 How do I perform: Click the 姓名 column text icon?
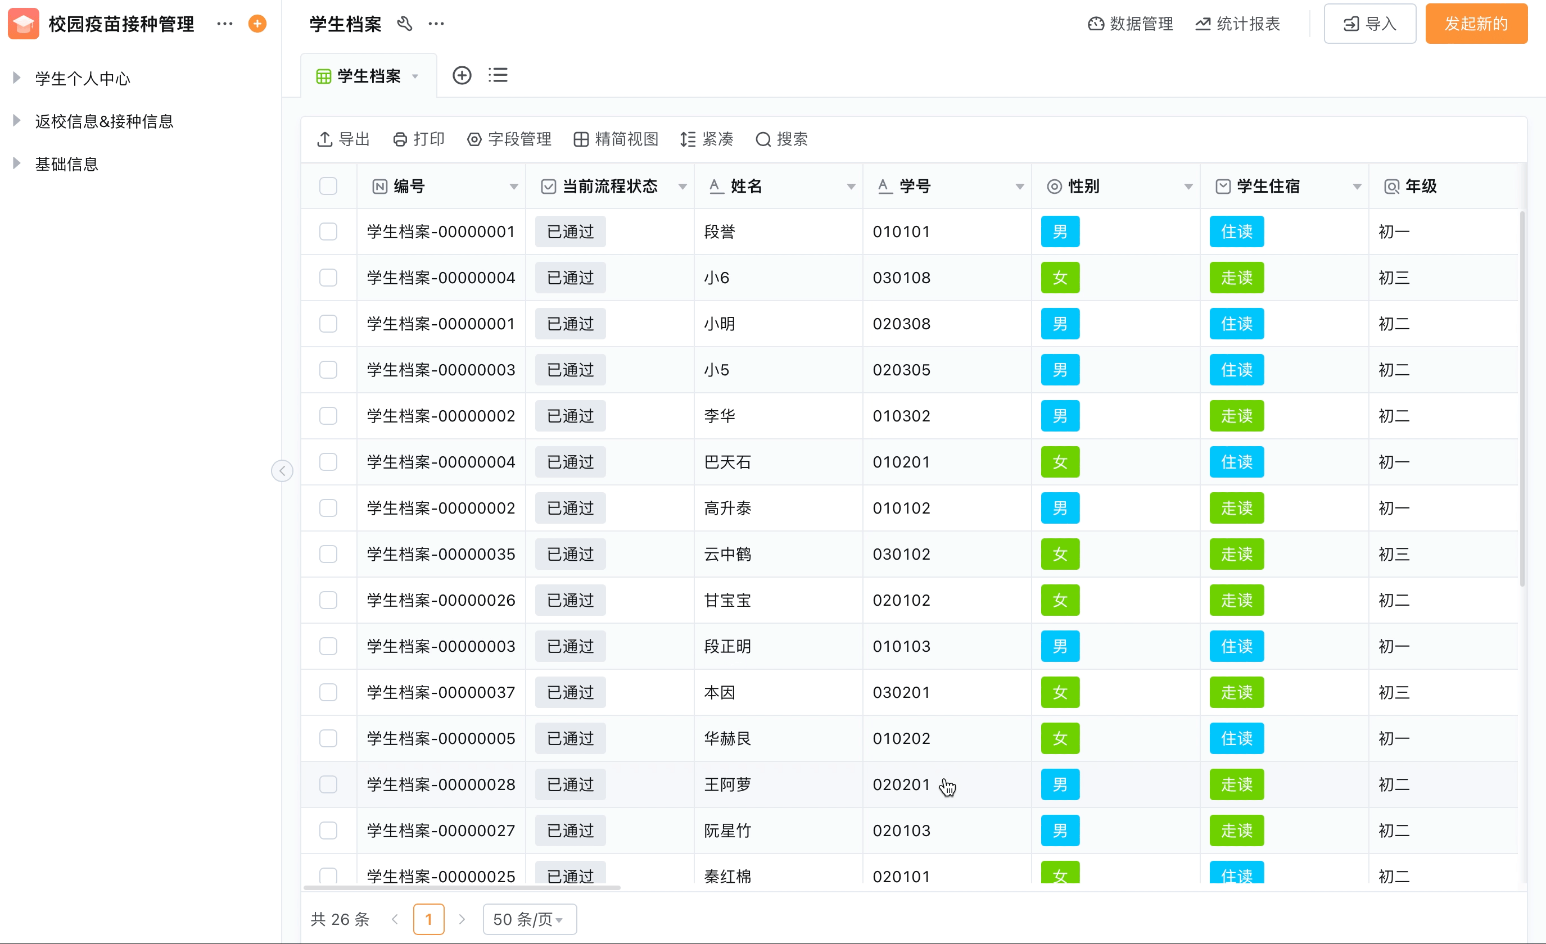pos(716,187)
